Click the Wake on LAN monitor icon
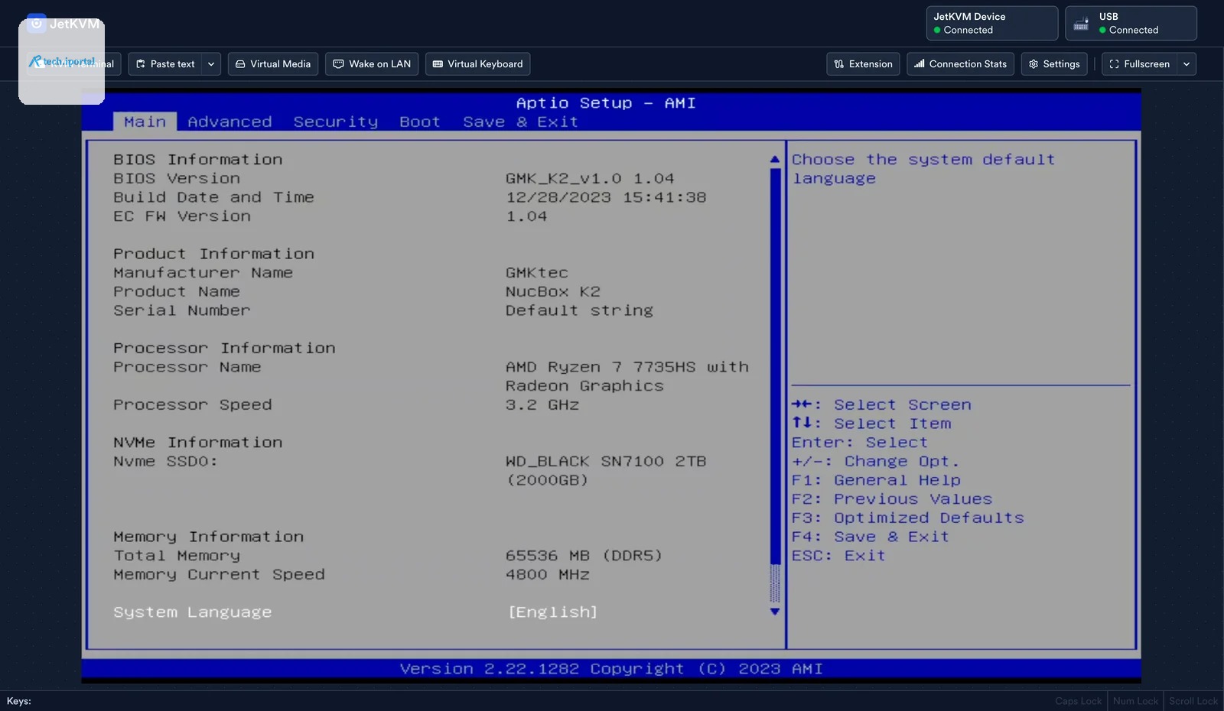This screenshot has width=1224, height=711. pyautogui.click(x=338, y=64)
